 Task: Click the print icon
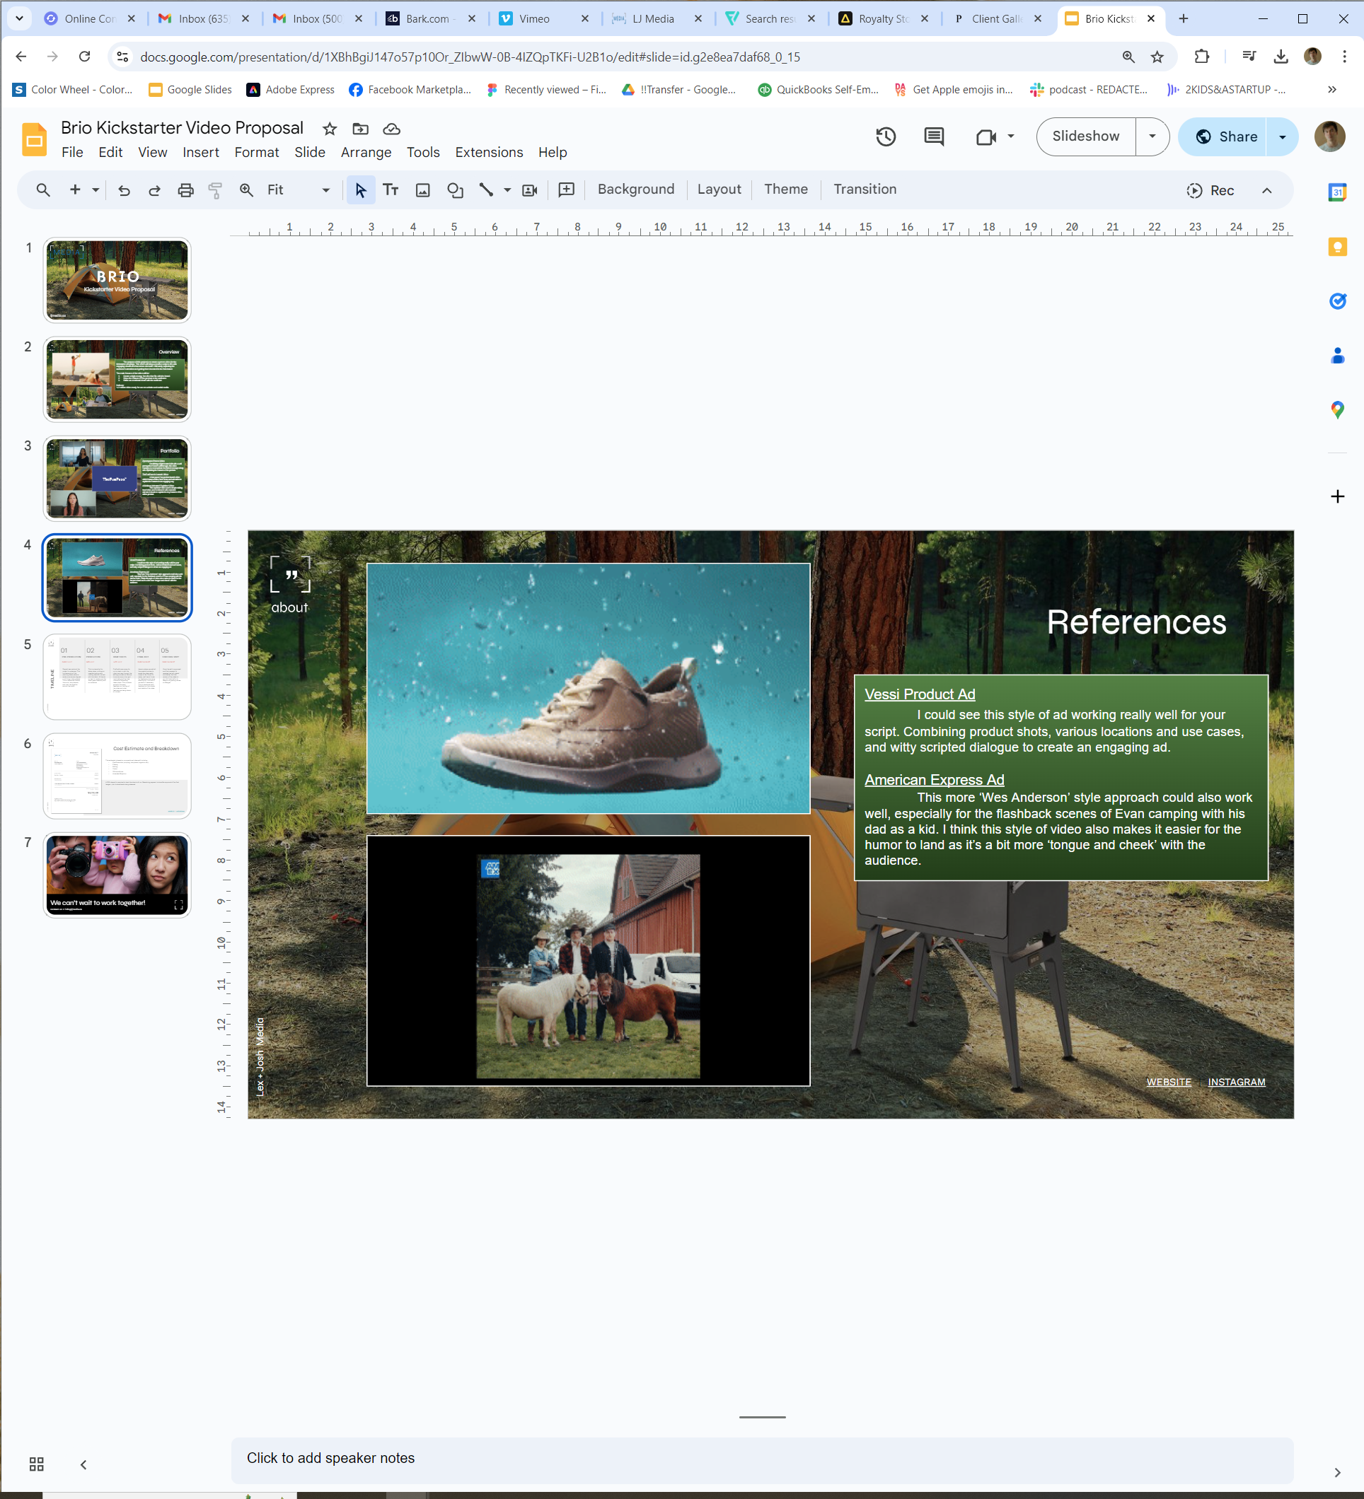(185, 189)
